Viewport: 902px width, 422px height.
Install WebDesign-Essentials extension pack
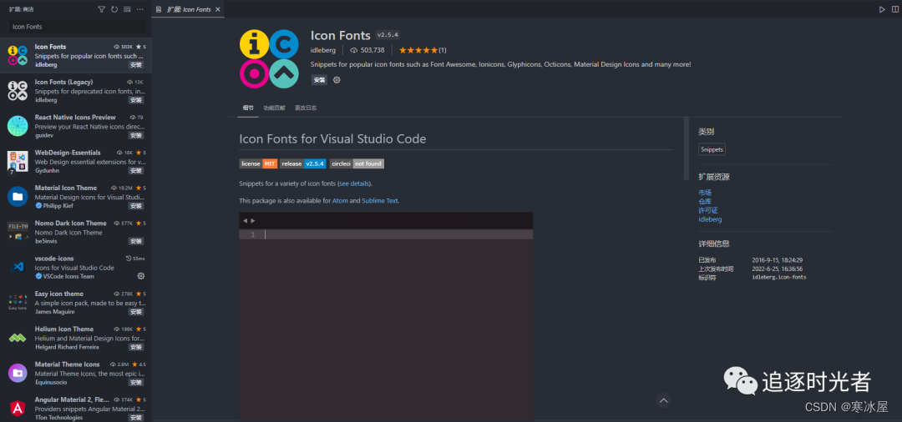coord(136,170)
